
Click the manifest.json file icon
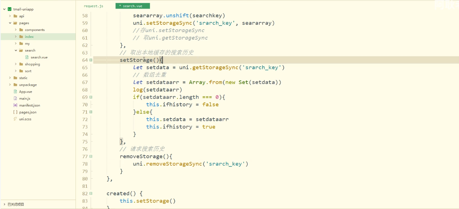click(x=15, y=105)
